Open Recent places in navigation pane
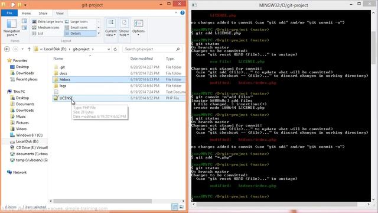The height and width of the screenshot is (213, 378). pyautogui.click(x=27, y=79)
